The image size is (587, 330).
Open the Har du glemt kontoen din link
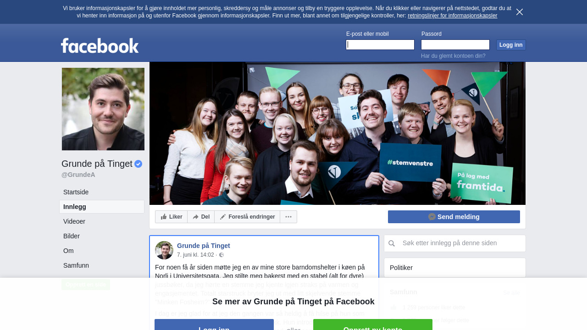(453, 56)
